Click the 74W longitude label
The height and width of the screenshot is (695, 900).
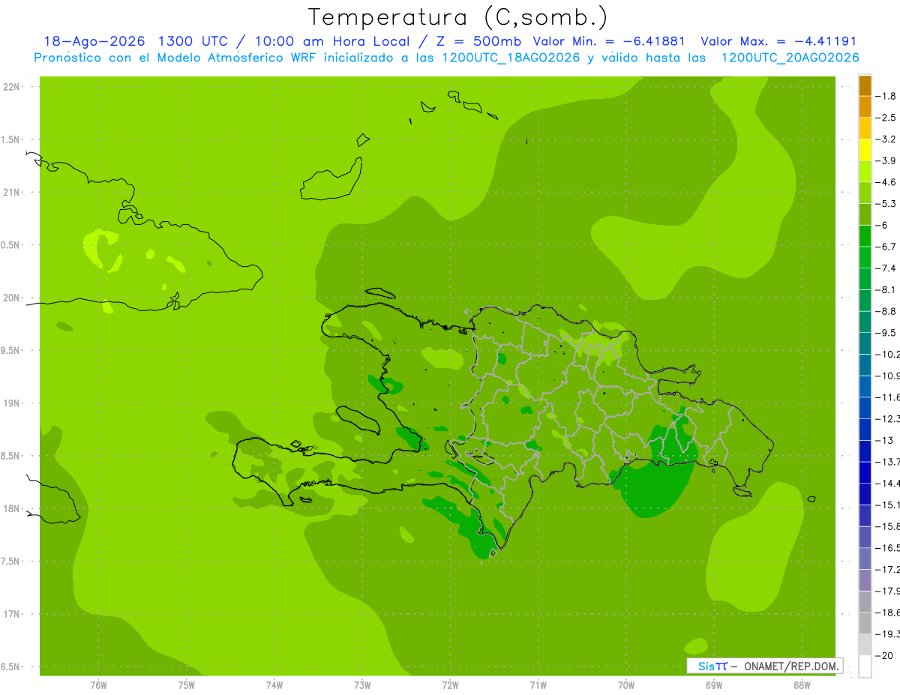(274, 685)
